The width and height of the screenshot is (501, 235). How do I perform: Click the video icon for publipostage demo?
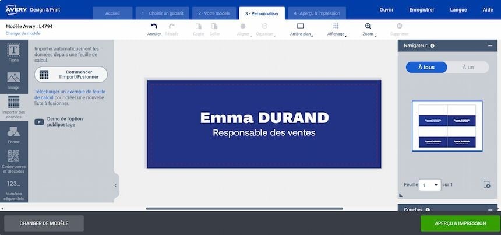[x=39, y=122]
